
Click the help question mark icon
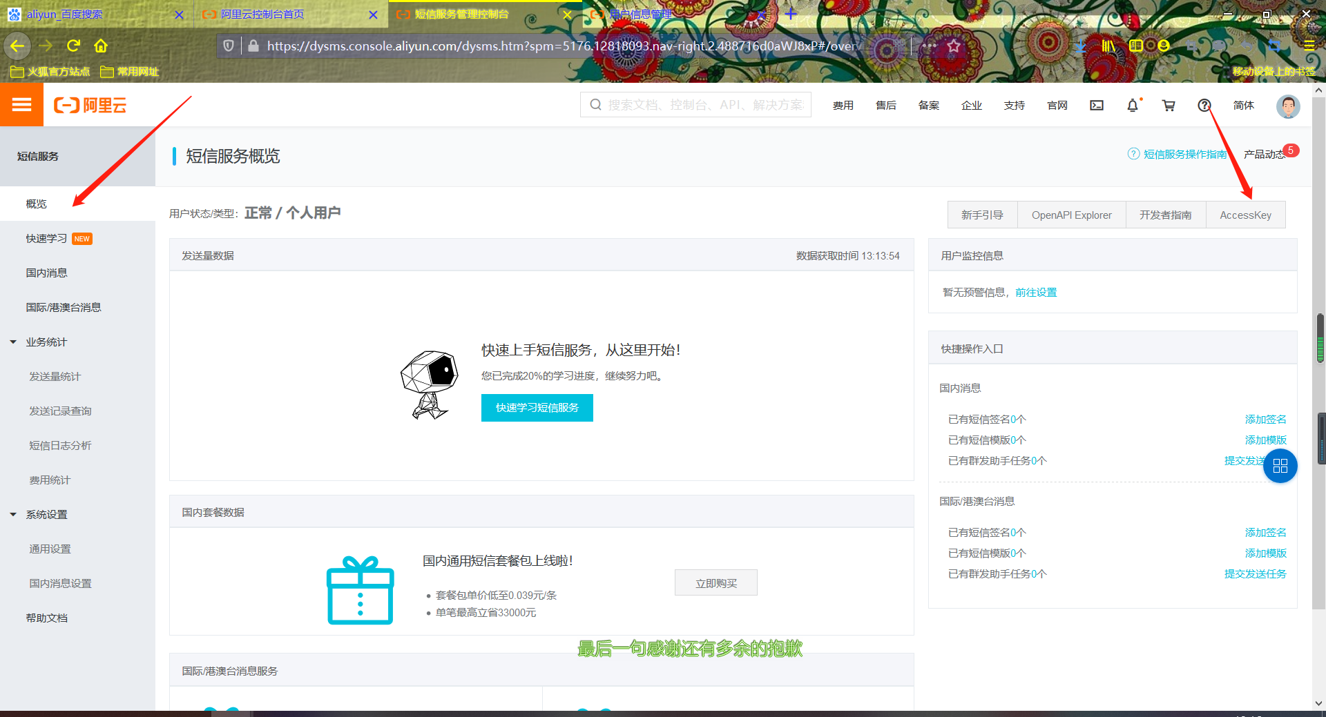pos(1204,105)
